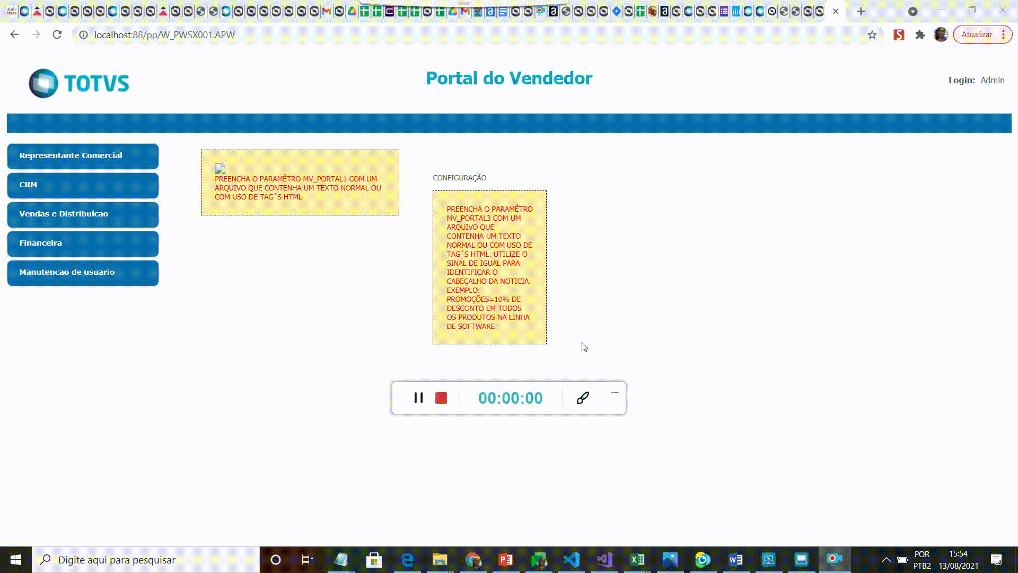Viewport: 1018px width, 573px height.
Task: Click the Admin login name
Action: tap(992, 80)
